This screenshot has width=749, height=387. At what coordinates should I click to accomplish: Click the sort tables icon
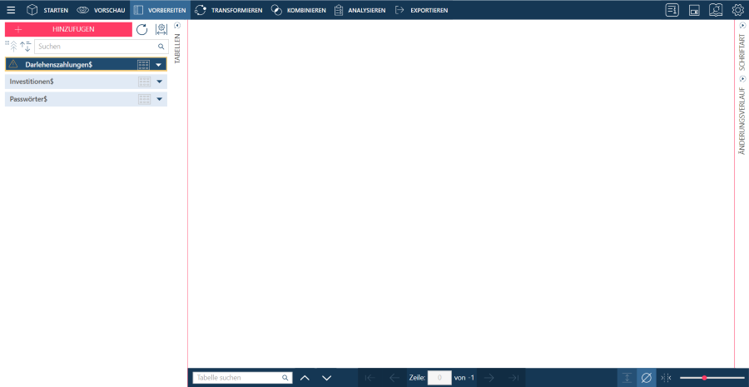(25, 47)
